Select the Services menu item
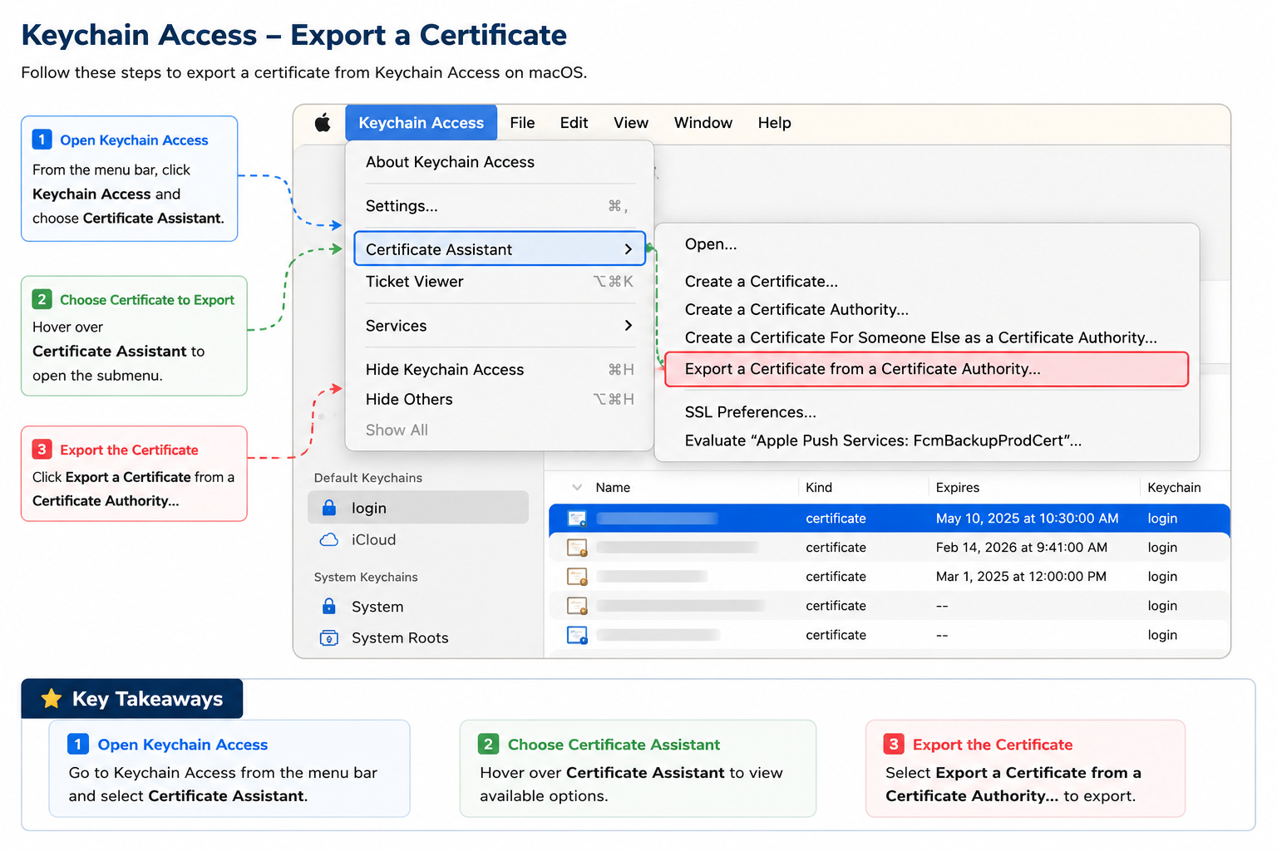1277x851 pixels. [499, 326]
